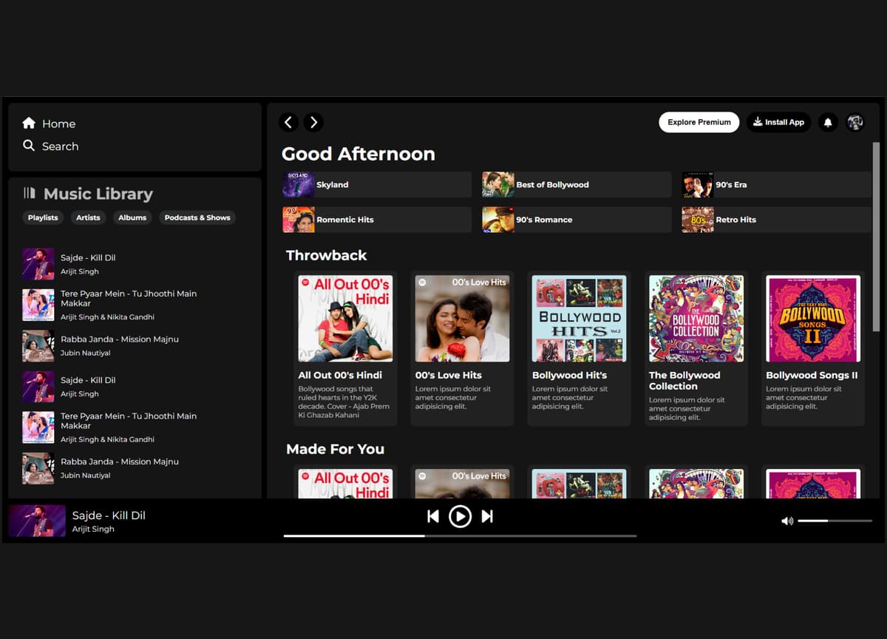Image resolution: width=887 pixels, height=639 pixels.
Task: Click the Install App button
Action: tap(778, 122)
